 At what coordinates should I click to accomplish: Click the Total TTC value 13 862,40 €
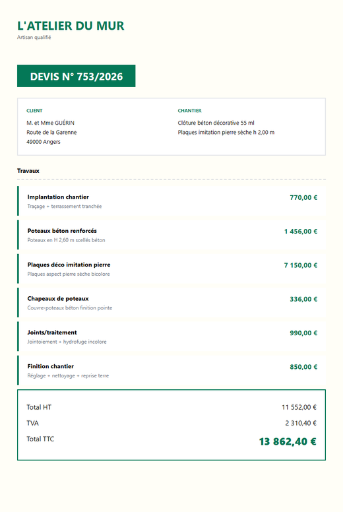point(288,441)
